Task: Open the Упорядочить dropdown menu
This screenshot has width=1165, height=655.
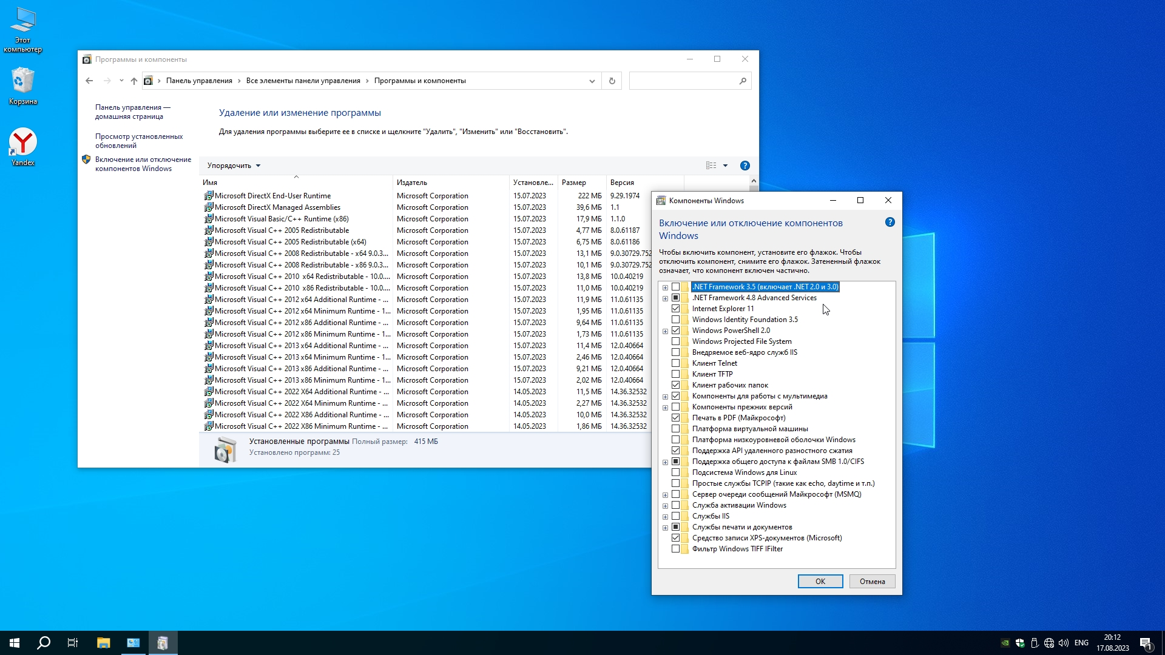Action: point(234,166)
